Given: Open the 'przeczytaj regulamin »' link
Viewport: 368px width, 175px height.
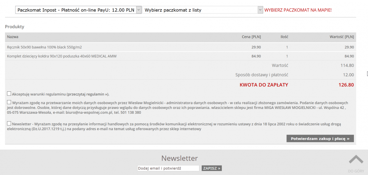Looking at the screenshot, I should pyautogui.click(x=87, y=95).
